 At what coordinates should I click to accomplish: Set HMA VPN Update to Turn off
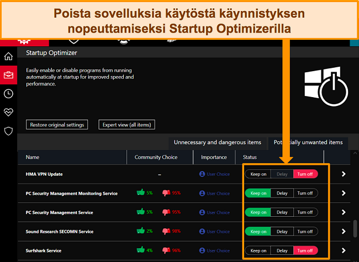pos(305,174)
